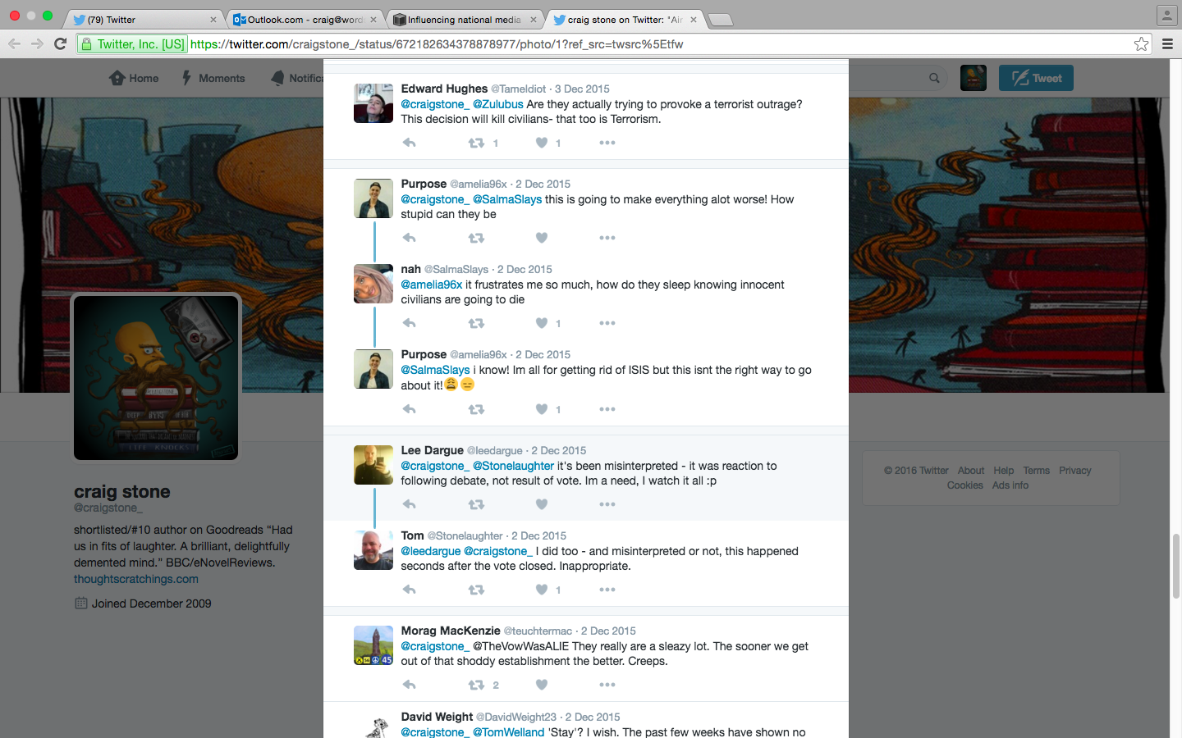Reply to Tom's 'Inappropriate' tweet

click(410, 590)
